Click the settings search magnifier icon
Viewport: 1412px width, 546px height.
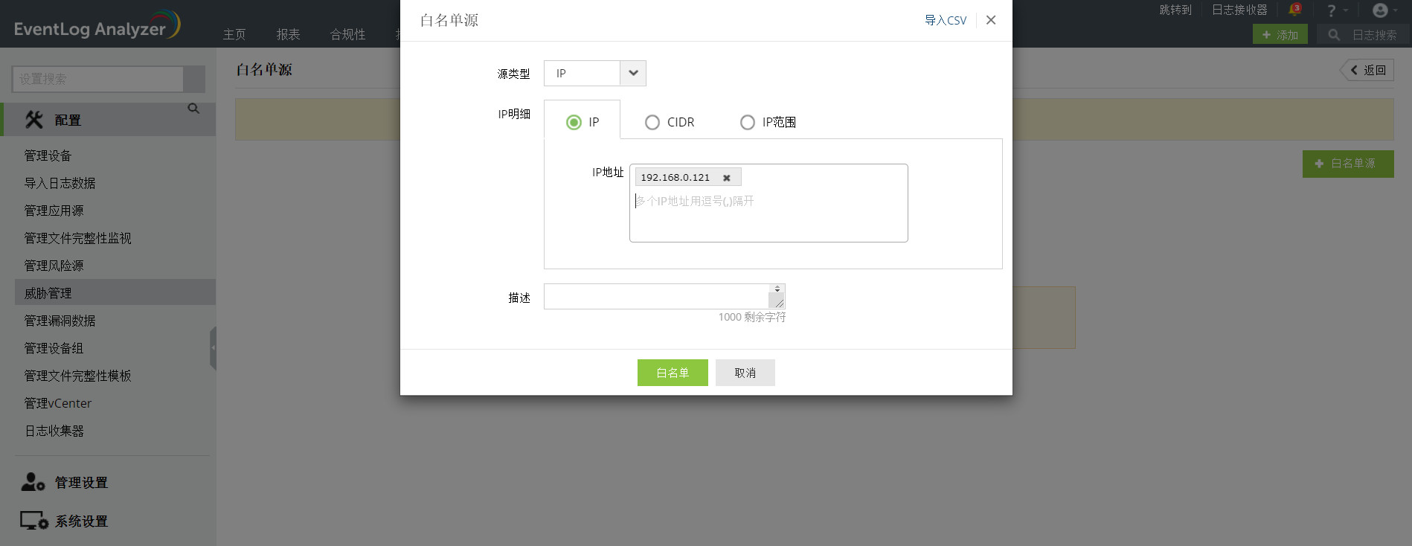[193, 109]
